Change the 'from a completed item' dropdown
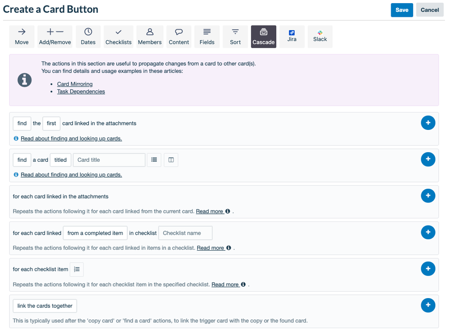 click(95, 233)
